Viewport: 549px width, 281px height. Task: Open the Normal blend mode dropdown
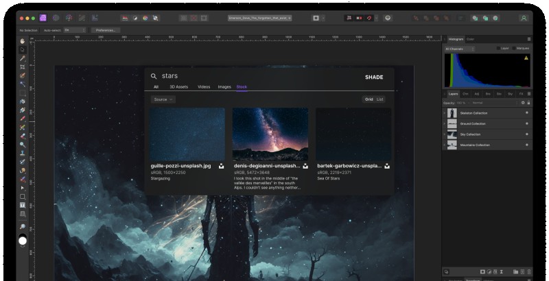click(x=494, y=103)
